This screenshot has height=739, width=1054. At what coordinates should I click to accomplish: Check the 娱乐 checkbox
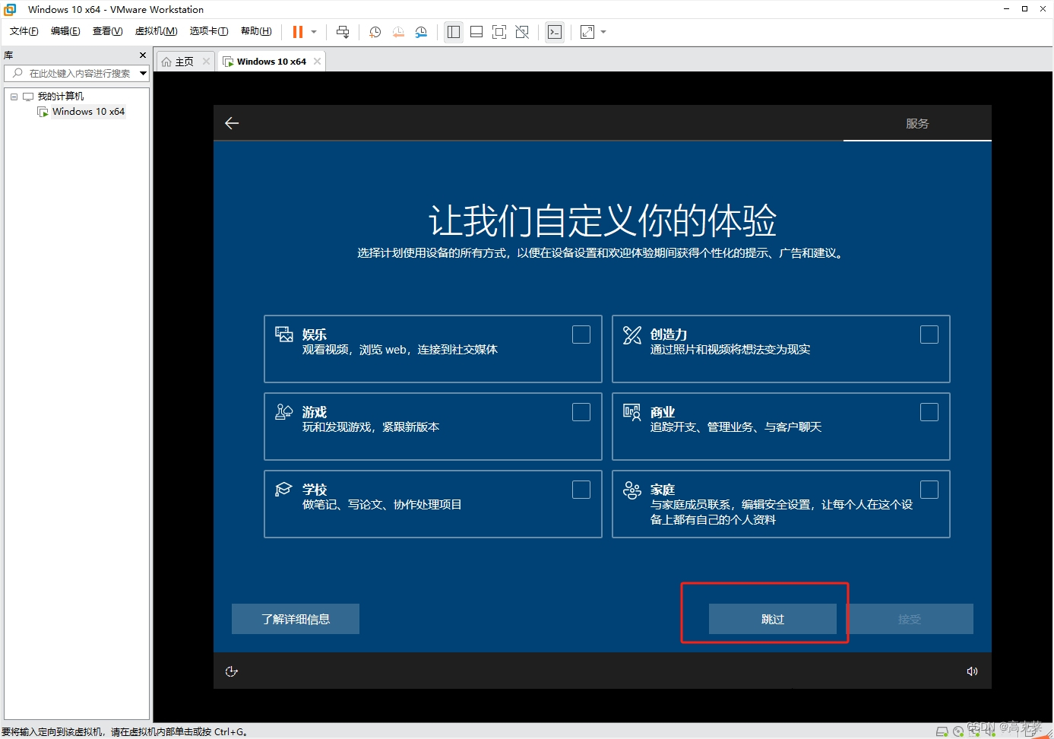pos(581,335)
